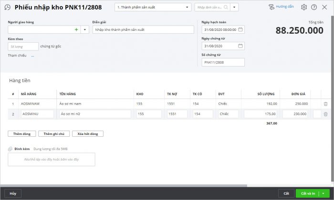This screenshot has width=334, height=200.
Task: Open the Ngày chứng từ calendar picker
Action: point(240,46)
